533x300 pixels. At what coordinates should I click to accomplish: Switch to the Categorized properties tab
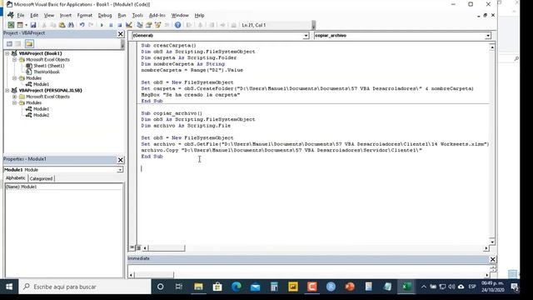pyautogui.click(x=41, y=178)
